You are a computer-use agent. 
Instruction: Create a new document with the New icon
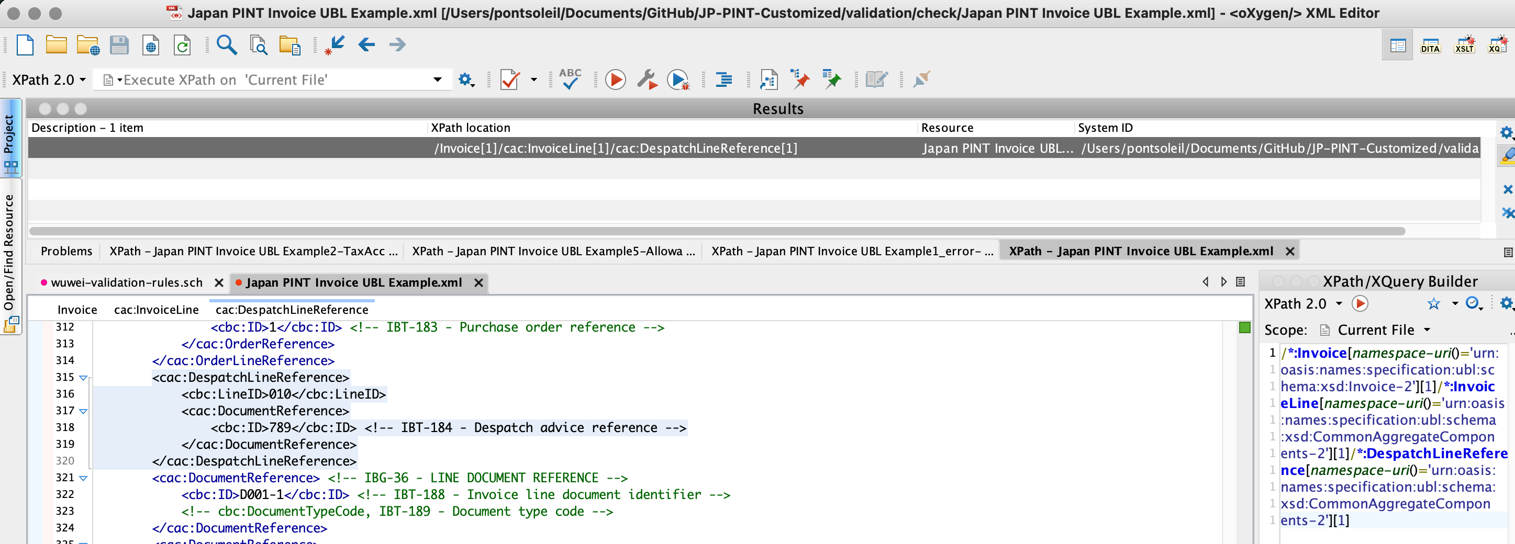pos(25,44)
